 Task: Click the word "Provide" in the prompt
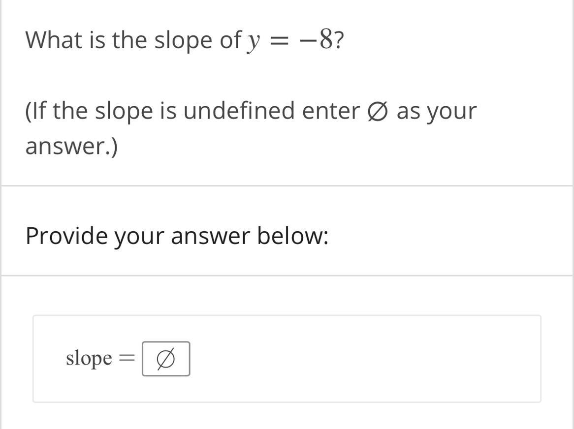tap(66, 236)
